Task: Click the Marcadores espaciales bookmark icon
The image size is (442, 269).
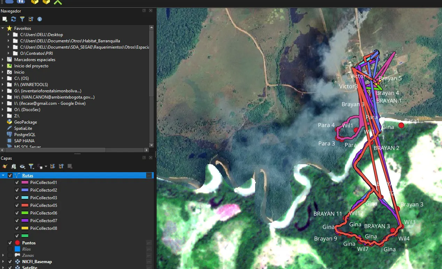Action: (x=9, y=60)
